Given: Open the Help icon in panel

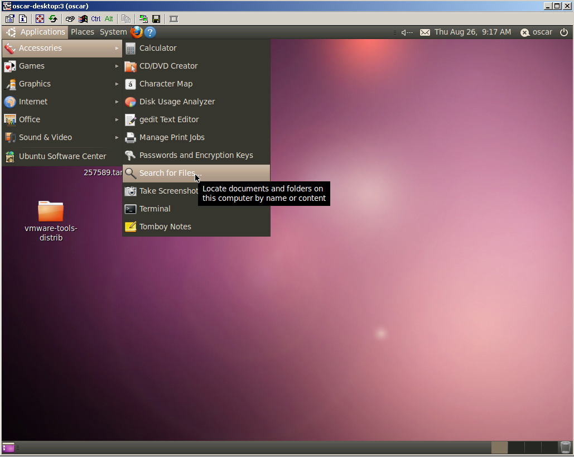Looking at the screenshot, I should click(149, 32).
